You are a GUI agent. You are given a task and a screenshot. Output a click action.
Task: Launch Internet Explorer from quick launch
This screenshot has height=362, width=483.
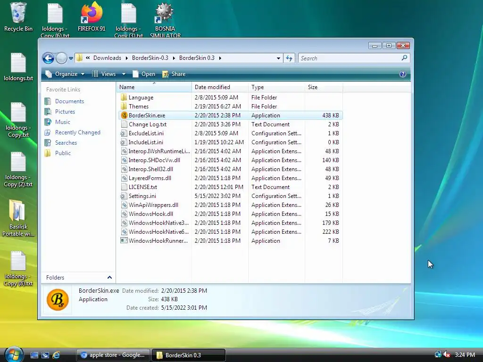pyautogui.click(x=56, y=355)
